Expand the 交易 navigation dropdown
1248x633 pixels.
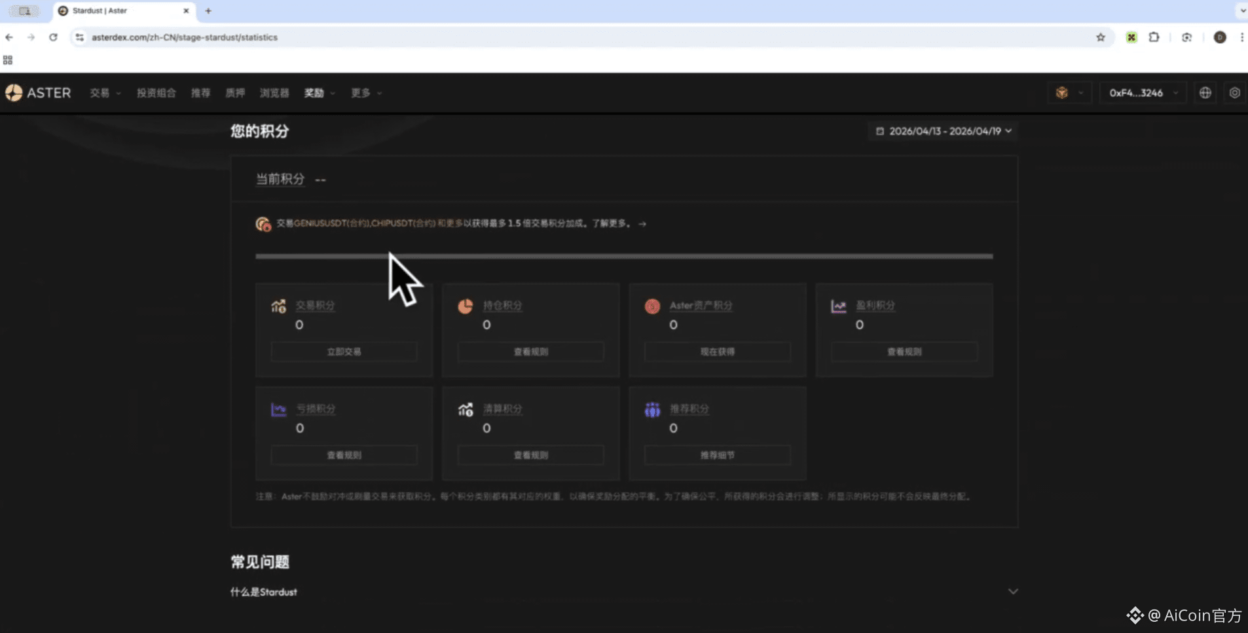click(x=105, y=93)
